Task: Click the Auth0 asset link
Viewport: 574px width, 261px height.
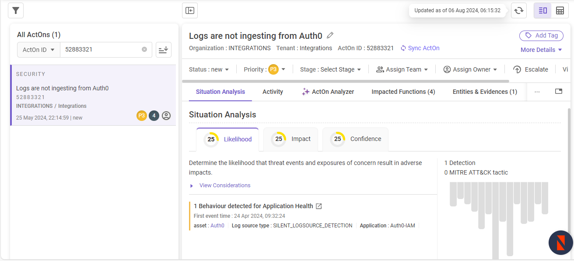Action: 217,226
